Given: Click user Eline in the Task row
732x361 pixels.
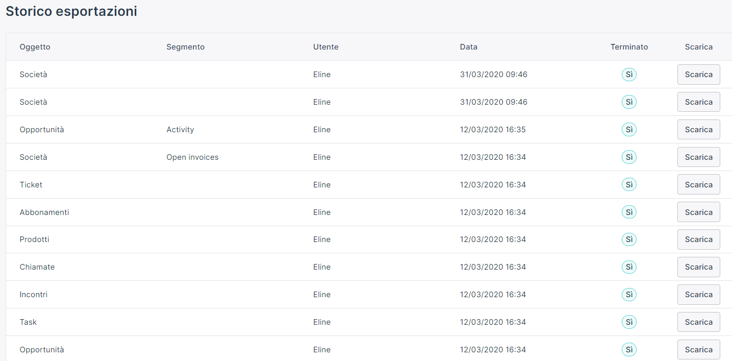Looking at the screenshot, I should point(322,322).
